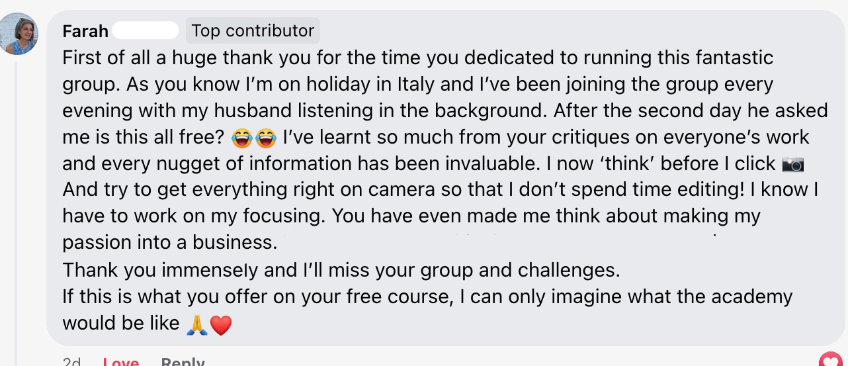Click the blurred surname beside Farah
This screenshot has height=366, width=848.
pos(146,30)
